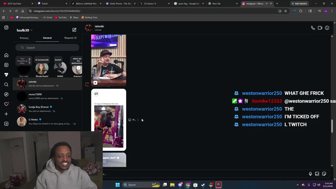This screenshot has height=189, width=336.
Task: Open Reels icon in Instagram sidebar
Action: tap(6, 65)
